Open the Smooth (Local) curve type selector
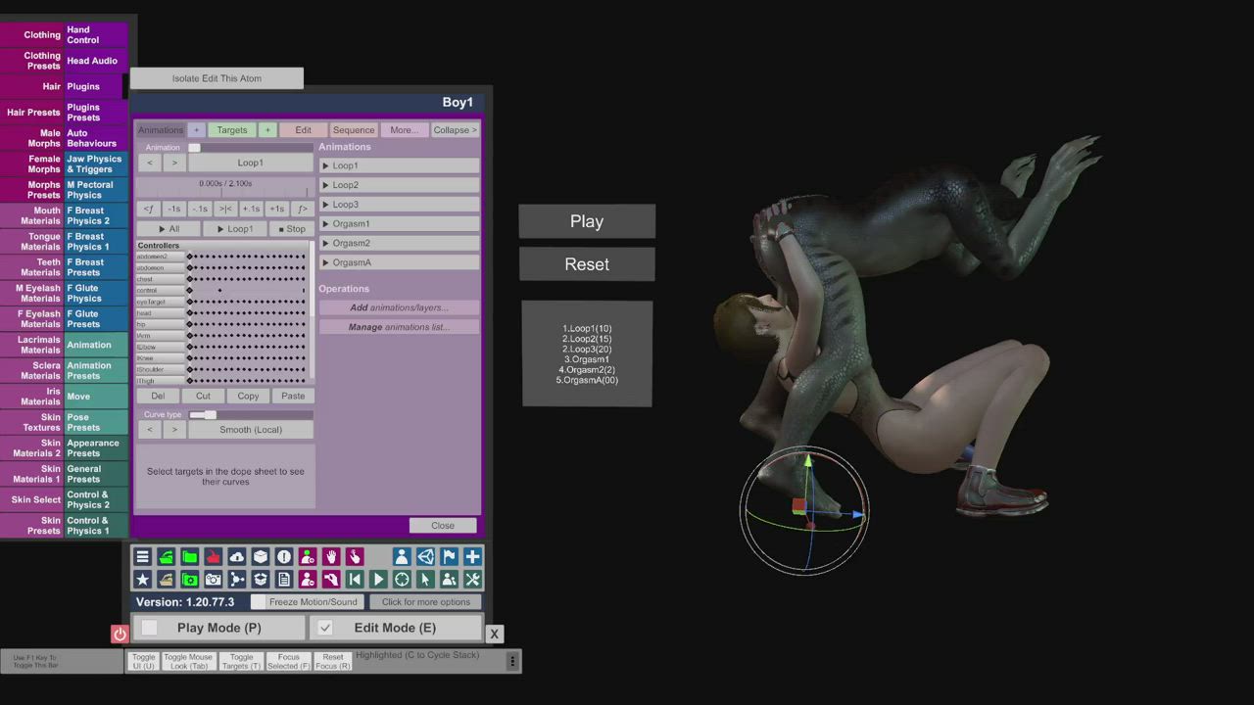 251,430
